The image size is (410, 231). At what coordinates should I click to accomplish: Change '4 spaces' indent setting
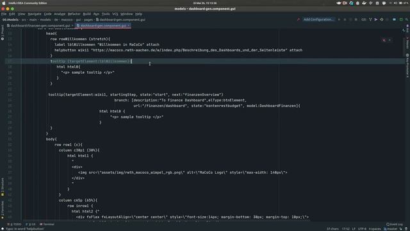[x=374, y=229]
